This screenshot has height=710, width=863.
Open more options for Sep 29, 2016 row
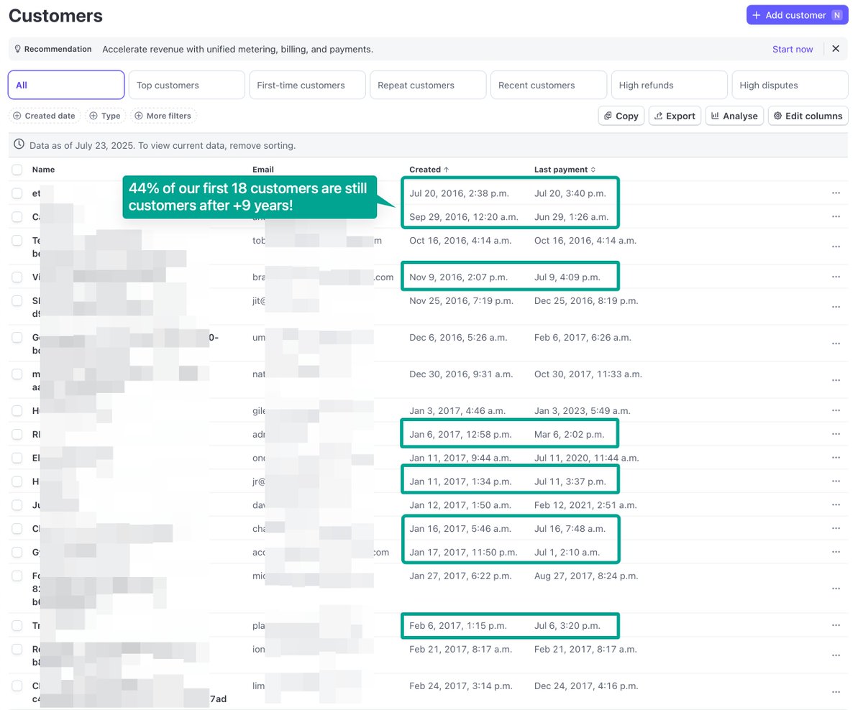click(x=836, y=216)
